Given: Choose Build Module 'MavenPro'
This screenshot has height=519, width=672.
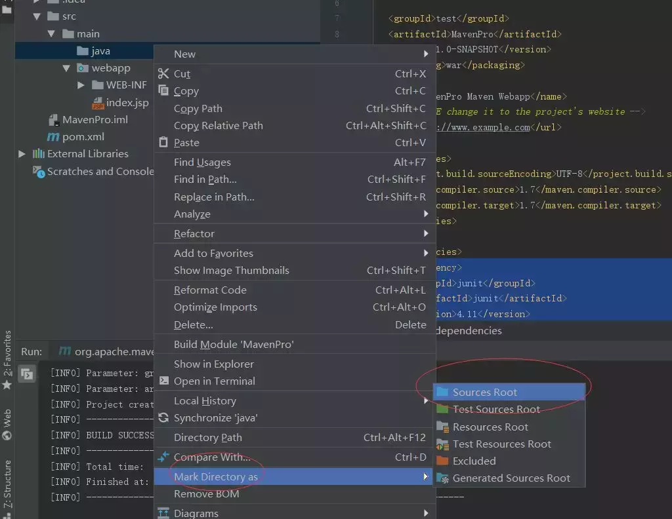Looking at the screenshot, I should [295, 344].
